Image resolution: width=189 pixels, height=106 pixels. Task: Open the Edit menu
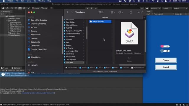23,1
